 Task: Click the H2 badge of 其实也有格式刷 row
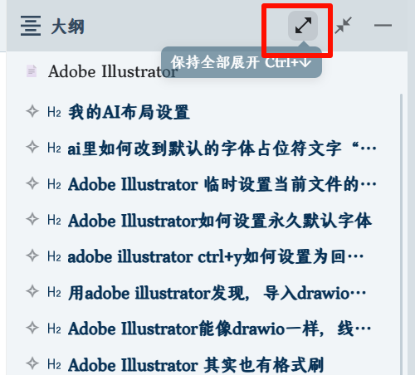click(x=54, y=364)
